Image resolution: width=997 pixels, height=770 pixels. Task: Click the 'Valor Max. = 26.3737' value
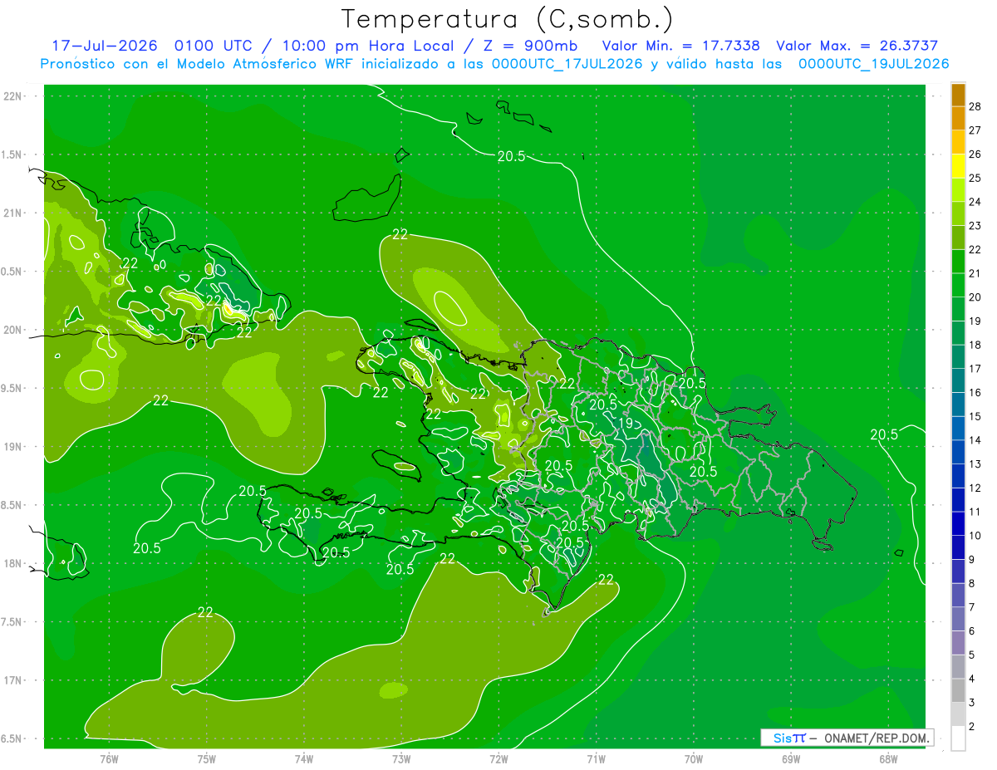pyautogui.click(x=857, y=46)
